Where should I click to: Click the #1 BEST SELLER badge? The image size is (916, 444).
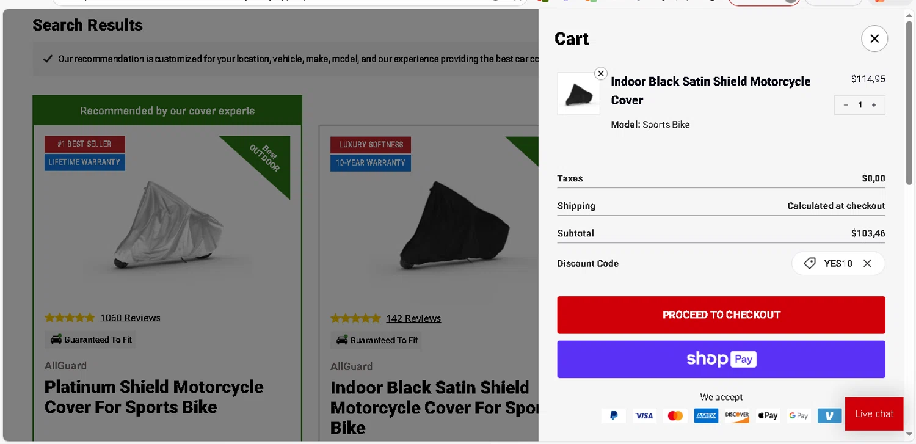(85, 144)
